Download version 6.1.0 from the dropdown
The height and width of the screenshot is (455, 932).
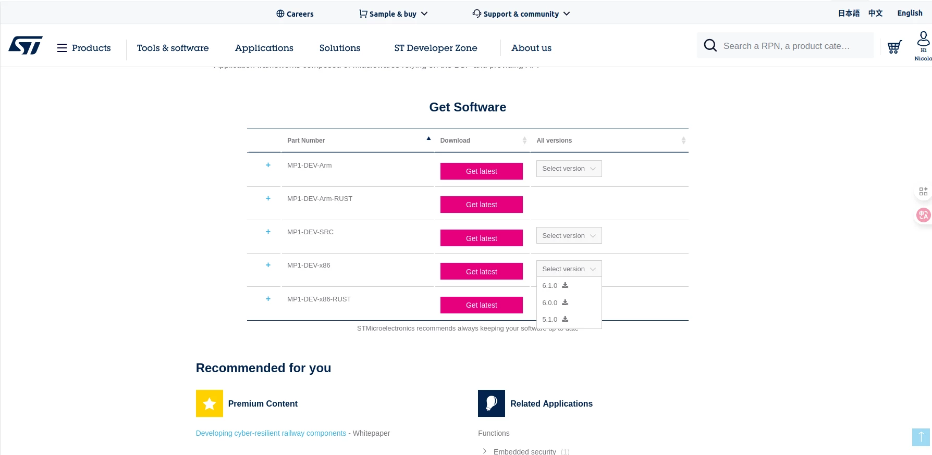coord(565,285)
